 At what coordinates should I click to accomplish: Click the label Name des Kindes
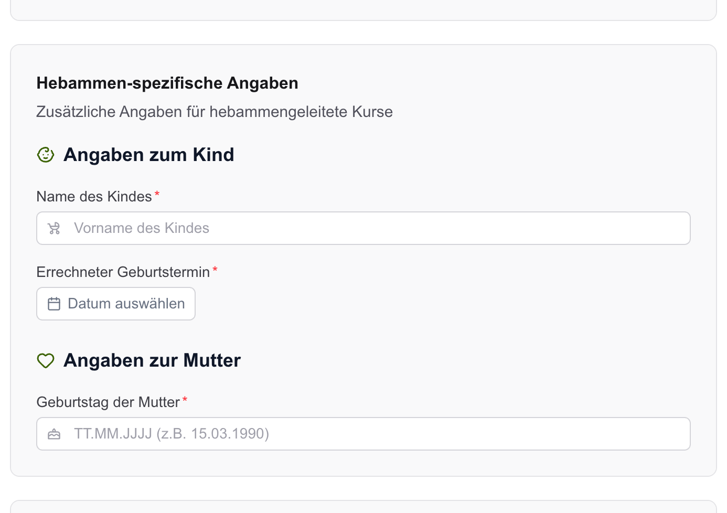pos(93,196)
